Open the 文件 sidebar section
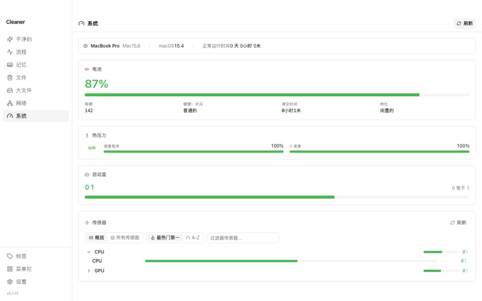482x301 pixels. pyautogui.click(x=36, y=78)
